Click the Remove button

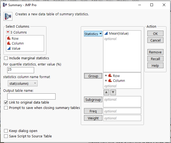point(155,52)
